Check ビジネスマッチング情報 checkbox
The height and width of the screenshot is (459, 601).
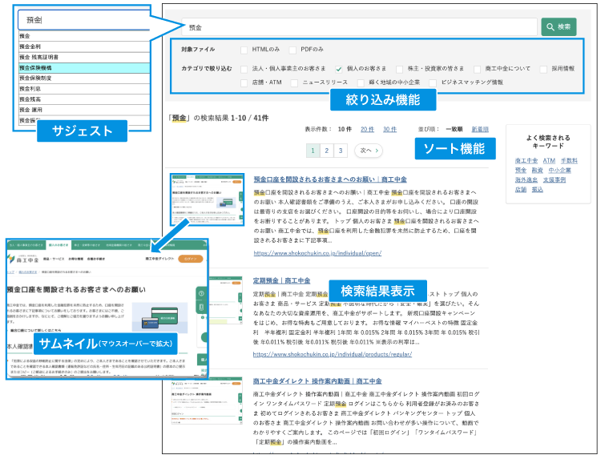pyautogui.click(x=433, y=83)
